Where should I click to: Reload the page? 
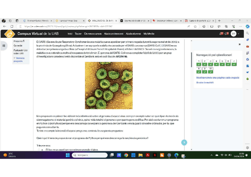[12, 26]
